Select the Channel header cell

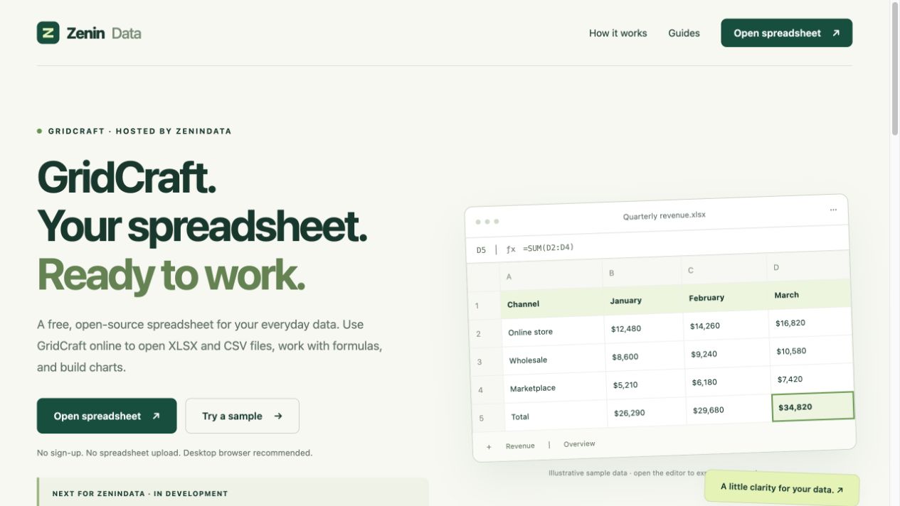click(552, 303)
